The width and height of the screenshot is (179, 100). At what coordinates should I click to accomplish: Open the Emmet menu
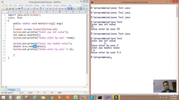pos(56,5)
